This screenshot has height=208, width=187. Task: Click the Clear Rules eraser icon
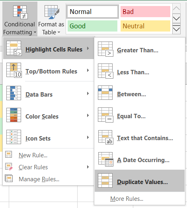coord(9,166)
